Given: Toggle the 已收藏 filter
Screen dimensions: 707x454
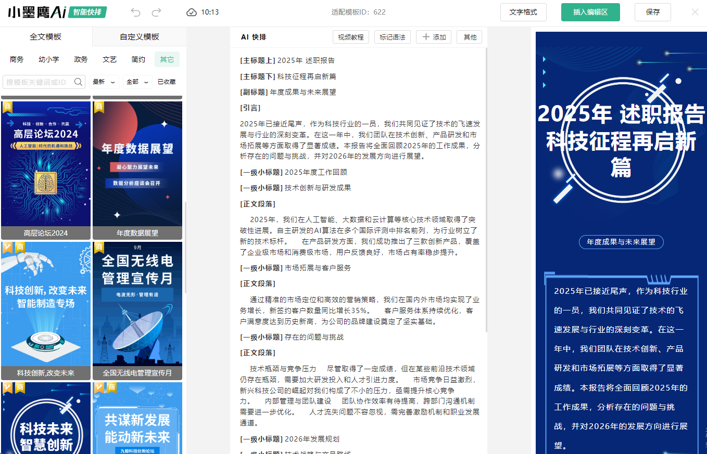Looking at the screenshot, I should coord(167,82).
